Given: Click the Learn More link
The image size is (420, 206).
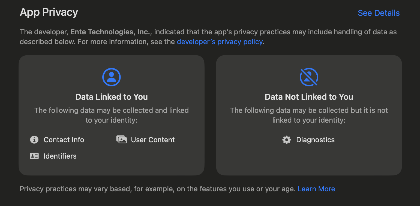Looking at the screenshot, I should point(316,189).
